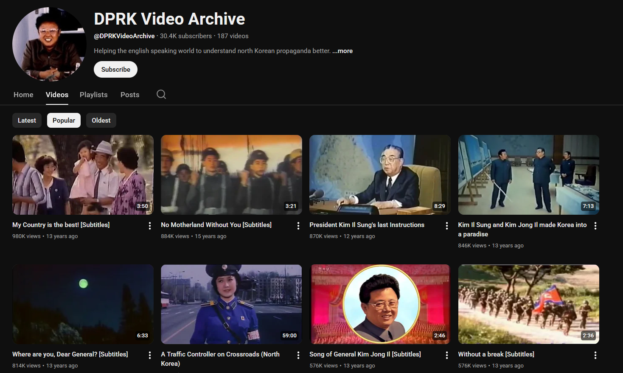Open Kim Il Sung and Kim Jong Il paradise title

[522, 230]
